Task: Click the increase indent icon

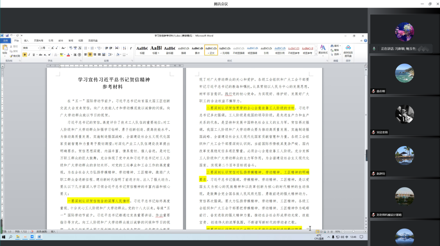Action: tap(111, 48)
